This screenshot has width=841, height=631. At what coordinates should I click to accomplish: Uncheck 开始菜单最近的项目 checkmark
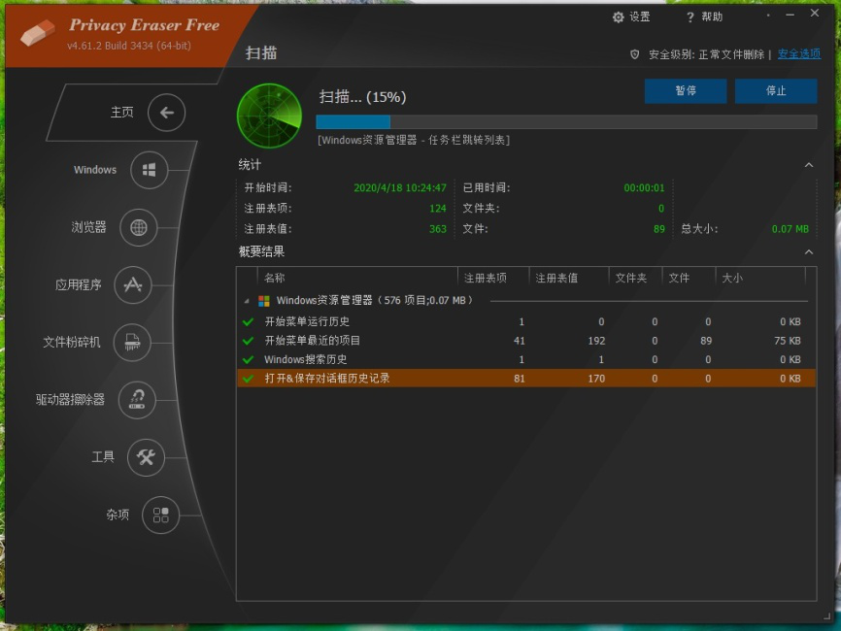coord(248,341)
